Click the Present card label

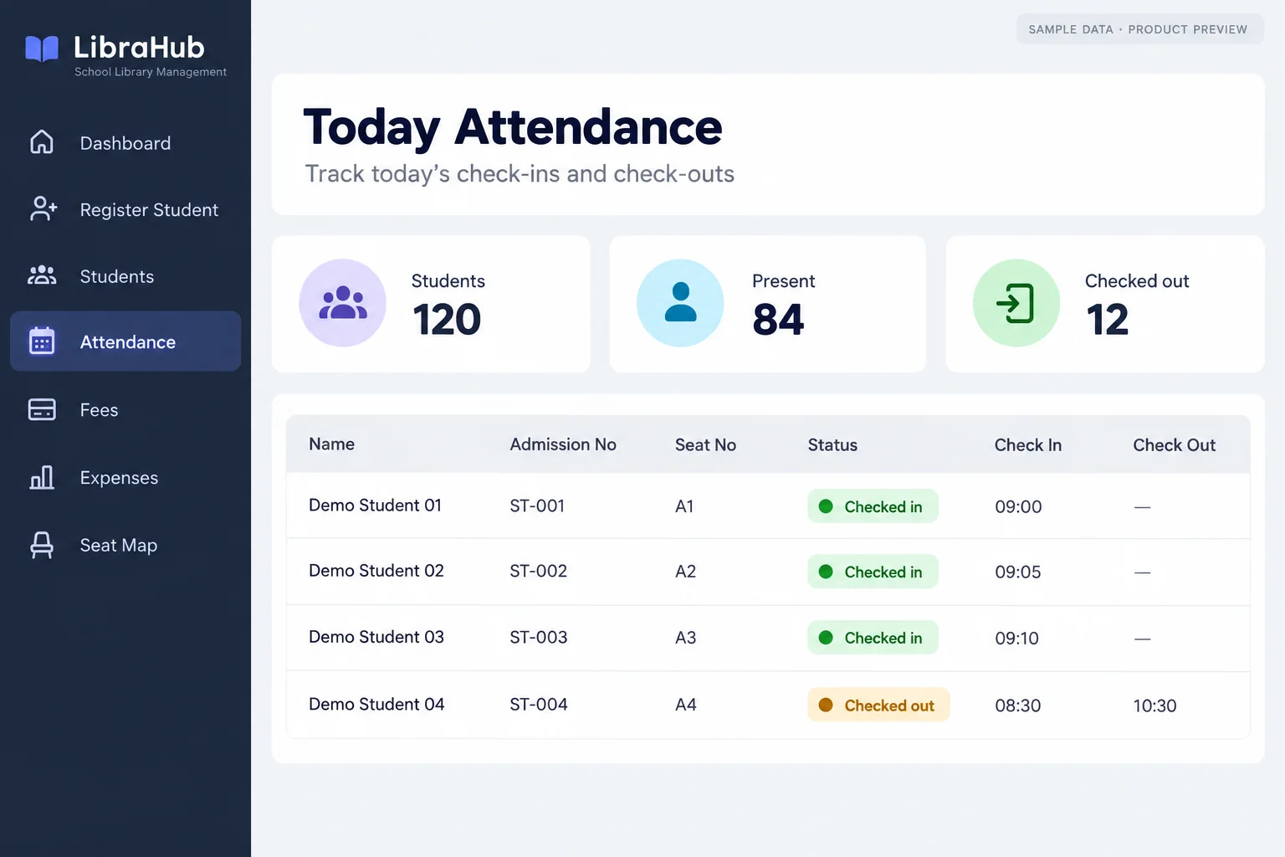(x=783, y=281)
